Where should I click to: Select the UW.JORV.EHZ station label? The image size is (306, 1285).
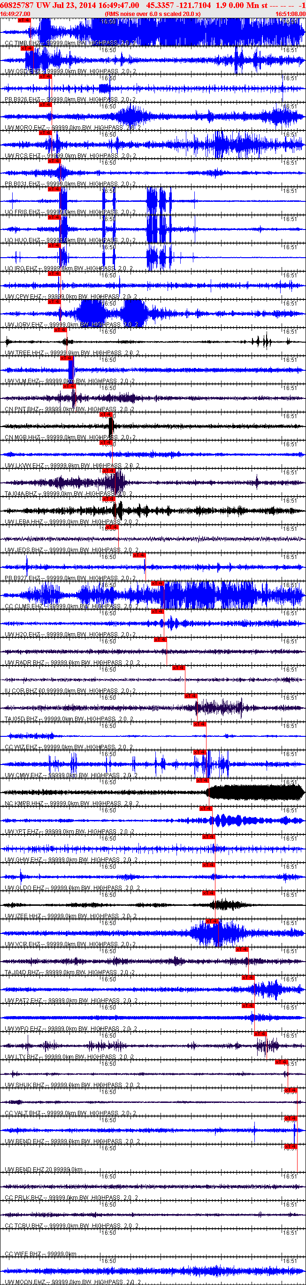click(x=71, y=325)
